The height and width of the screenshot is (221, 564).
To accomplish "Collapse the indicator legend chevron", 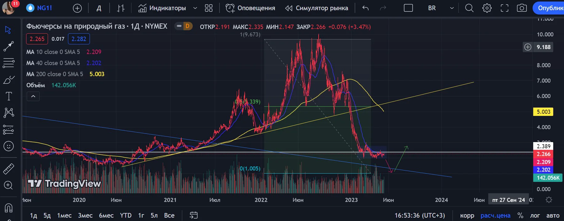I will click(x=33, y=96).
